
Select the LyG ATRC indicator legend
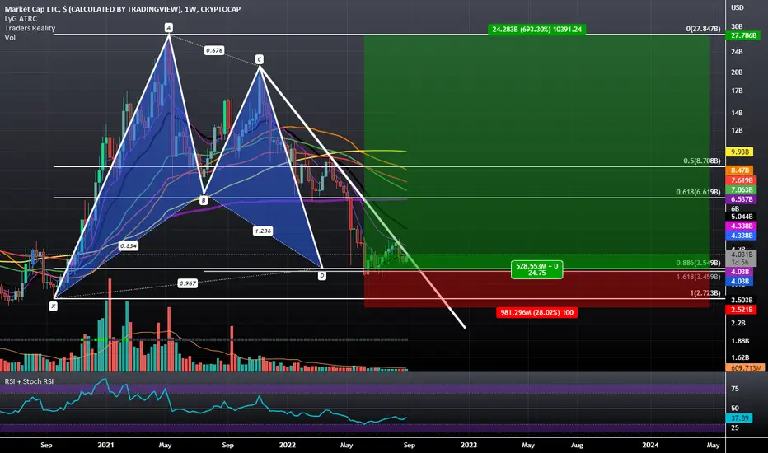coord(21,19)
